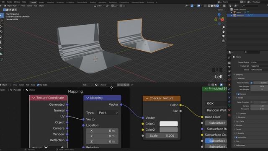The image size is (268, 151).
Task: Switch to the Modeling workspace tab
Action: (x=50, y=3)
